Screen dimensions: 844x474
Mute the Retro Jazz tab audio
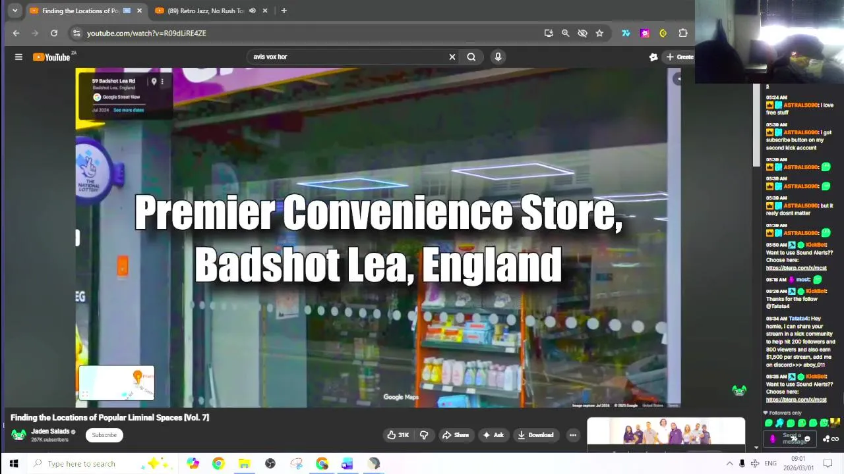(253, 11)
